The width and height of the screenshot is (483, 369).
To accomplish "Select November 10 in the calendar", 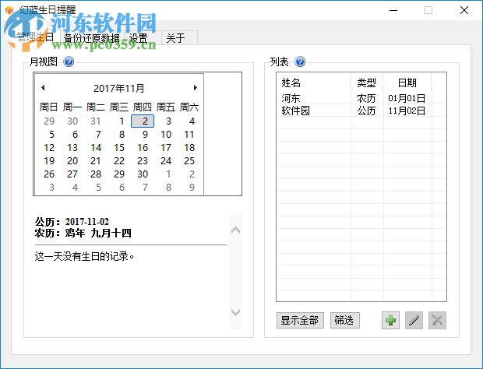I will [166, 134].
